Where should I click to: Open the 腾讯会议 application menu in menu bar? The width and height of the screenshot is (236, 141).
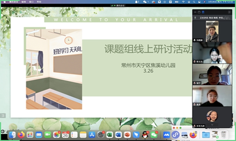(x=13, y=2)
